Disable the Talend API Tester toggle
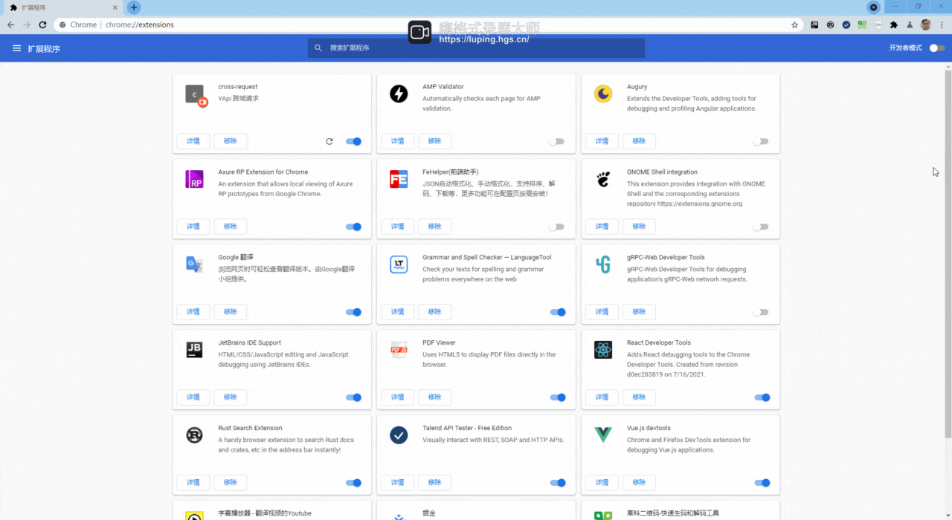Screen dimensions: 952x520 [558, 483]
